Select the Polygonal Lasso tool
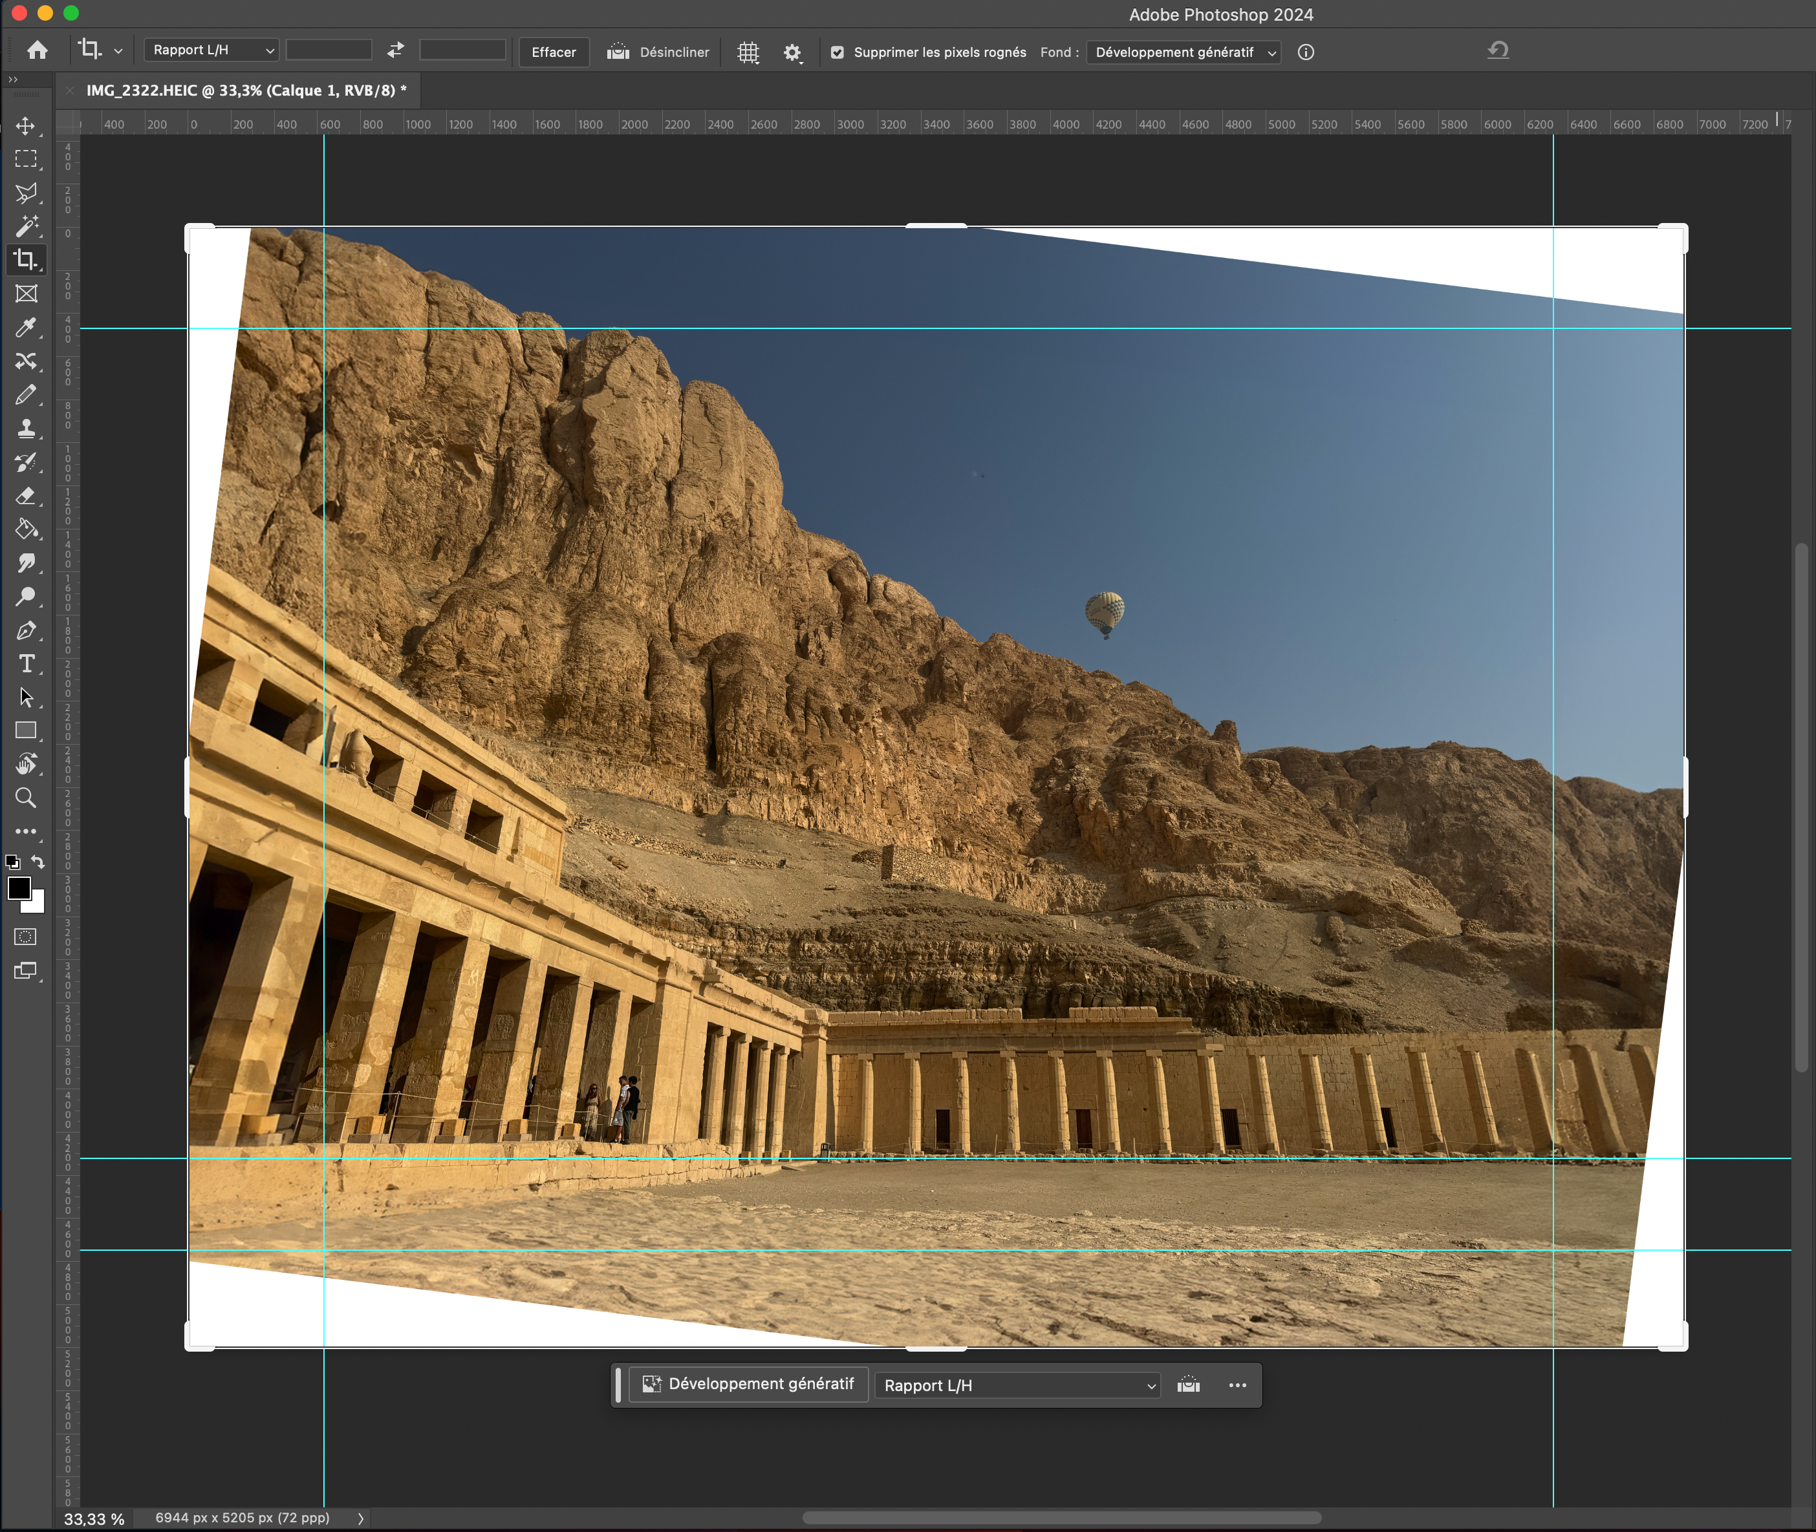1816x1532 pixels. coord(26,193)
